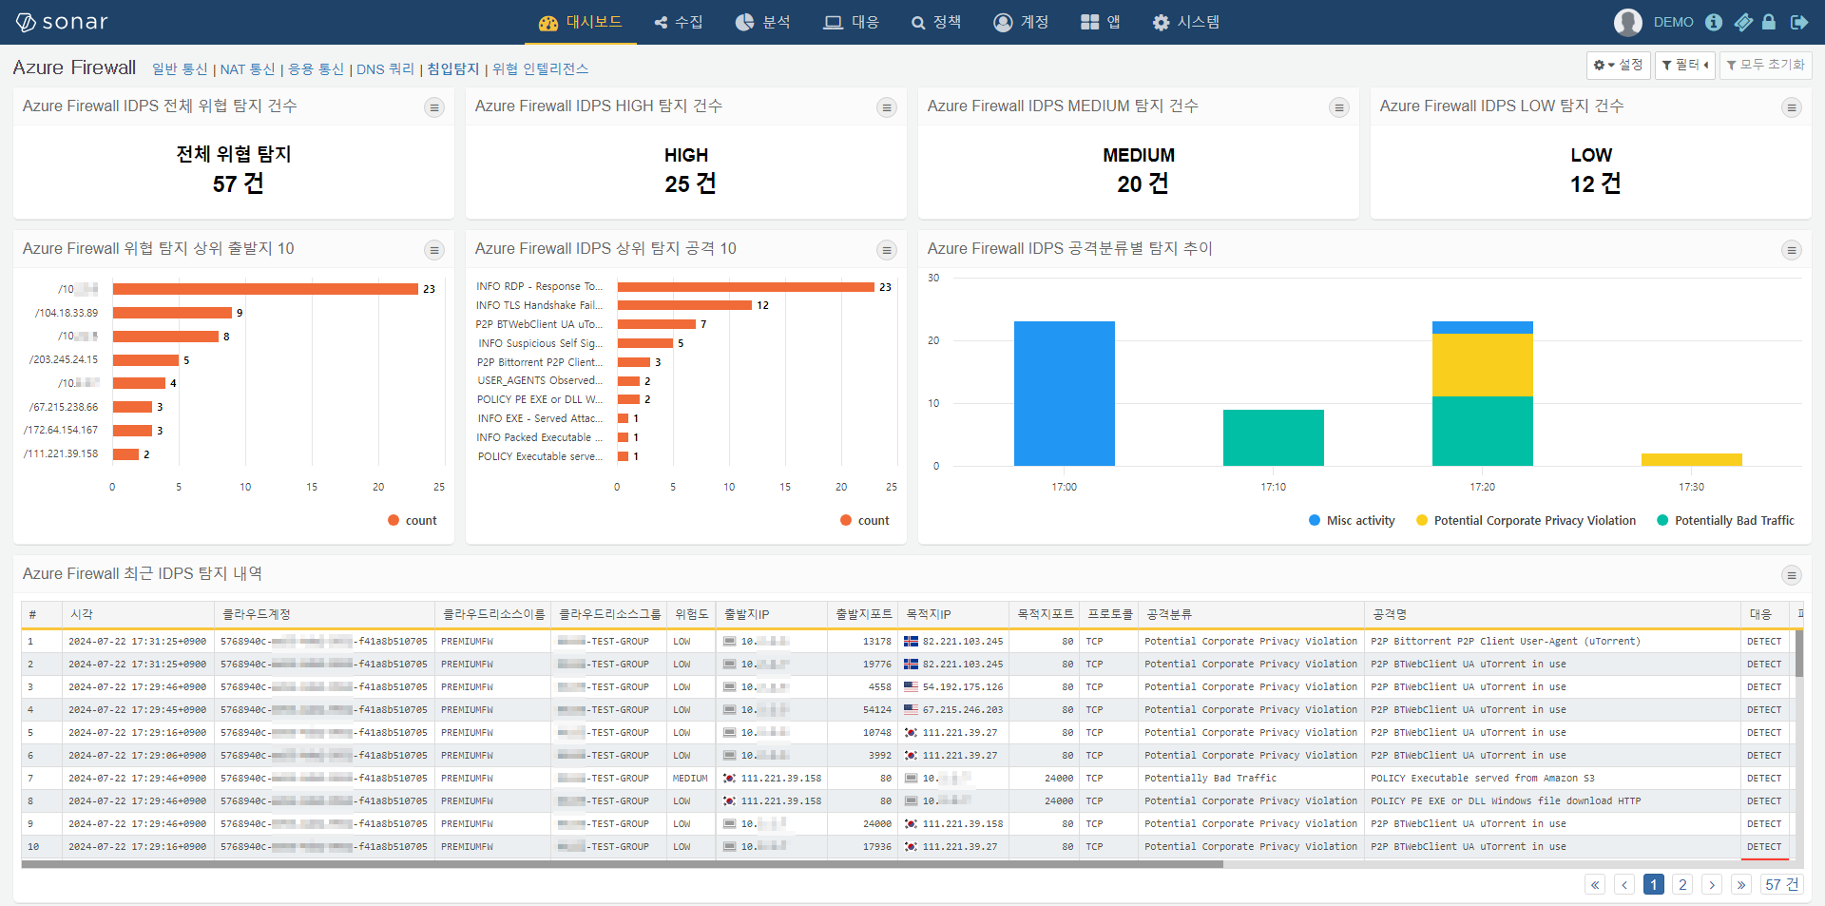
Task: Open the 위협 인텔리전스 link
Action: coord(540,68)
